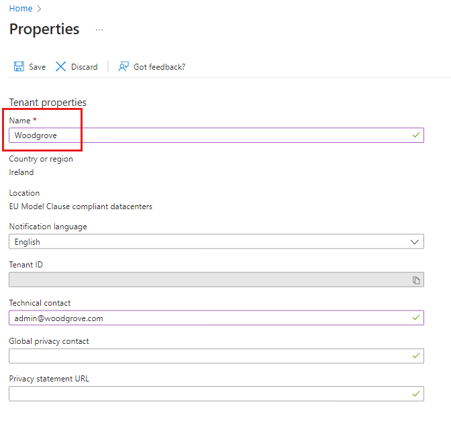The image size is (451, 423).
Task: Click the feedback person icon
Action: coord(123,67)
